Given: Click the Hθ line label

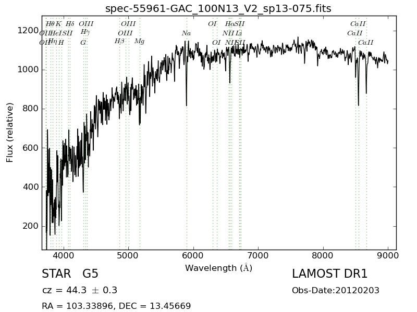Looking at the screenshot, I should pyautogui.click(x=50, y=24).
